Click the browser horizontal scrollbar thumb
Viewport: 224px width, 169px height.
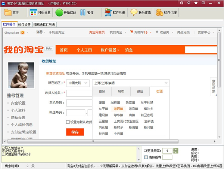[x=93, y=141]
